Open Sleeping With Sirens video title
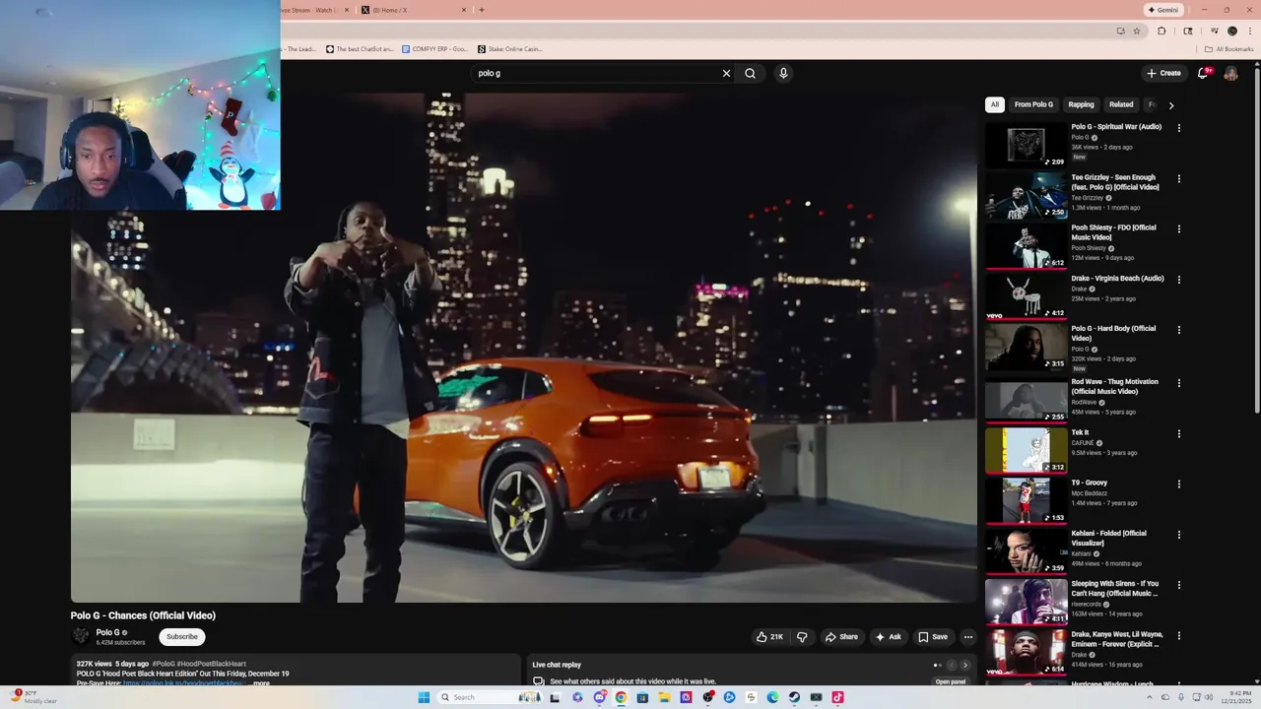 [1115, 588]
